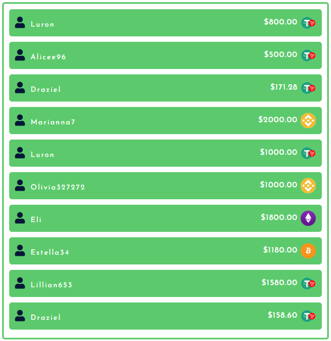
Task: Click the username Olivia327272
Action: point(58,187)
